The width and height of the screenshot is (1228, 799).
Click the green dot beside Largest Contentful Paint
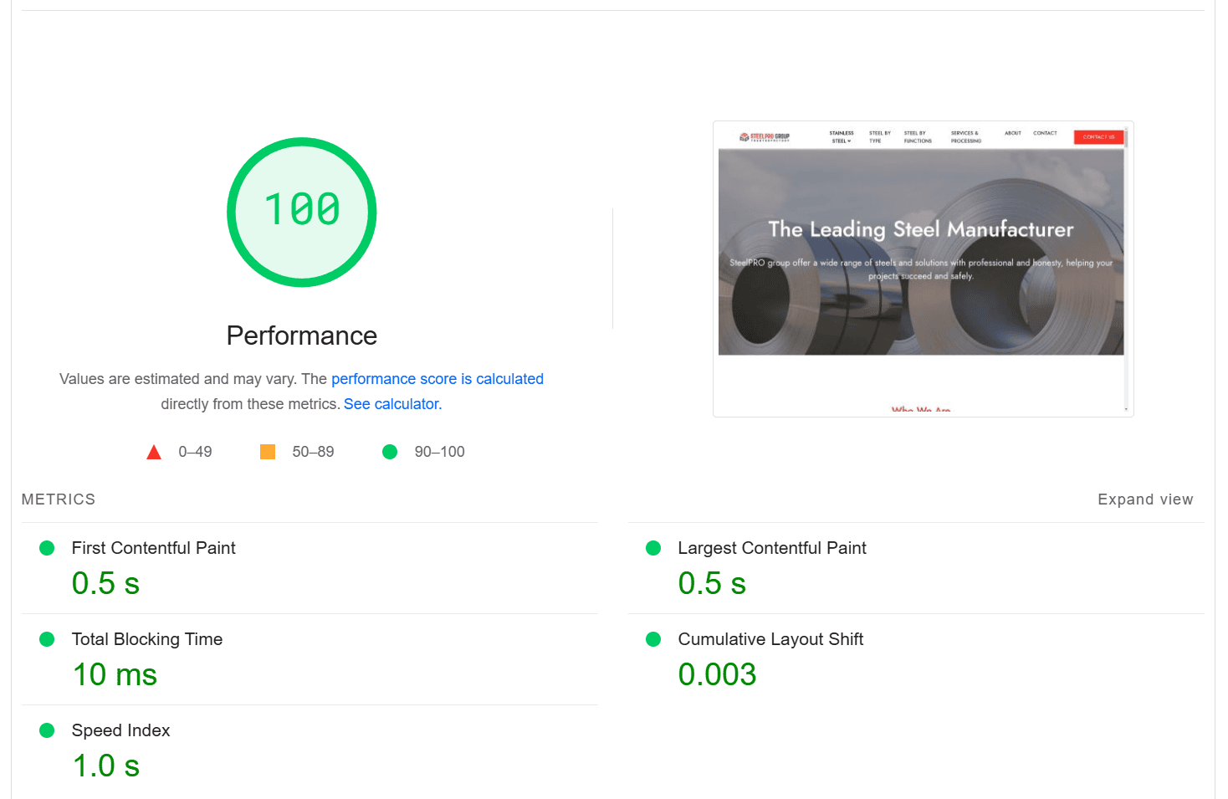pyautogui.click(x=652, y=548)
